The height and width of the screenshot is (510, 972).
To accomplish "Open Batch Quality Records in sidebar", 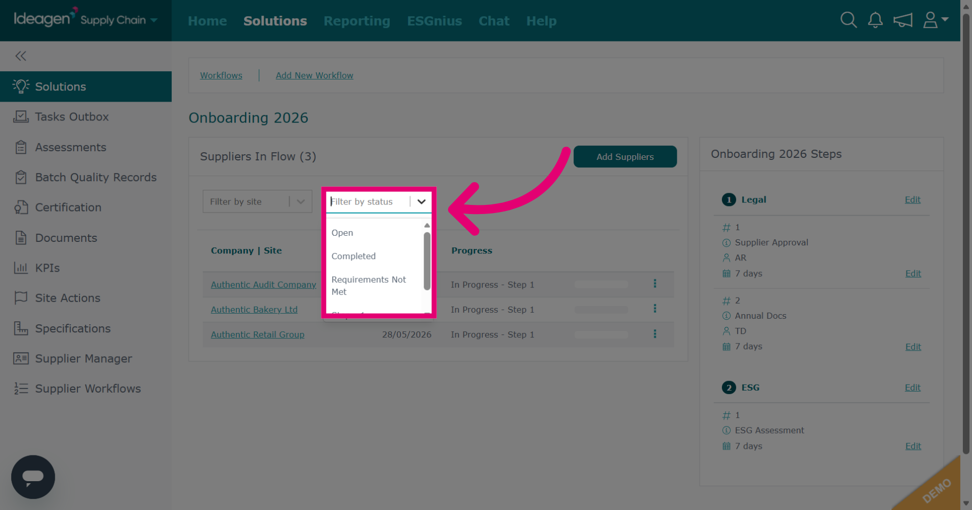I will click(86, 177).
